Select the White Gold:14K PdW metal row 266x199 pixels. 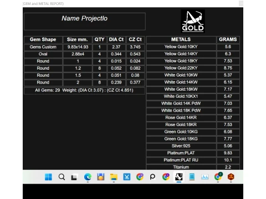click(181, 103)
